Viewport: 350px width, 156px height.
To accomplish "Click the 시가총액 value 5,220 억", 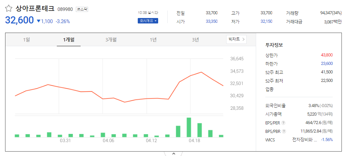I will [314, 114].
